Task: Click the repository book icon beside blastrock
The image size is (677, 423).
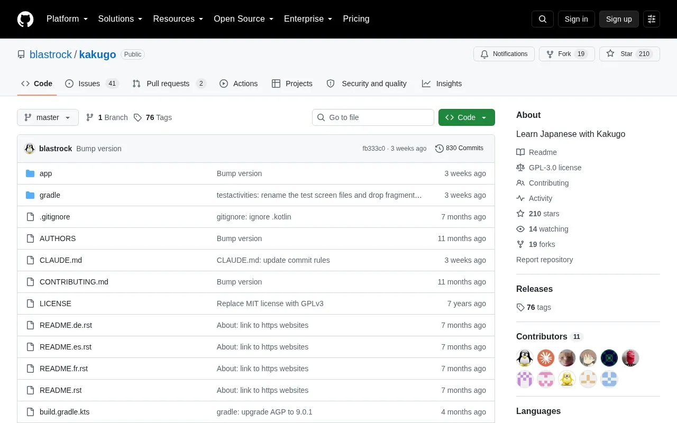Action: tap(21, 54)
